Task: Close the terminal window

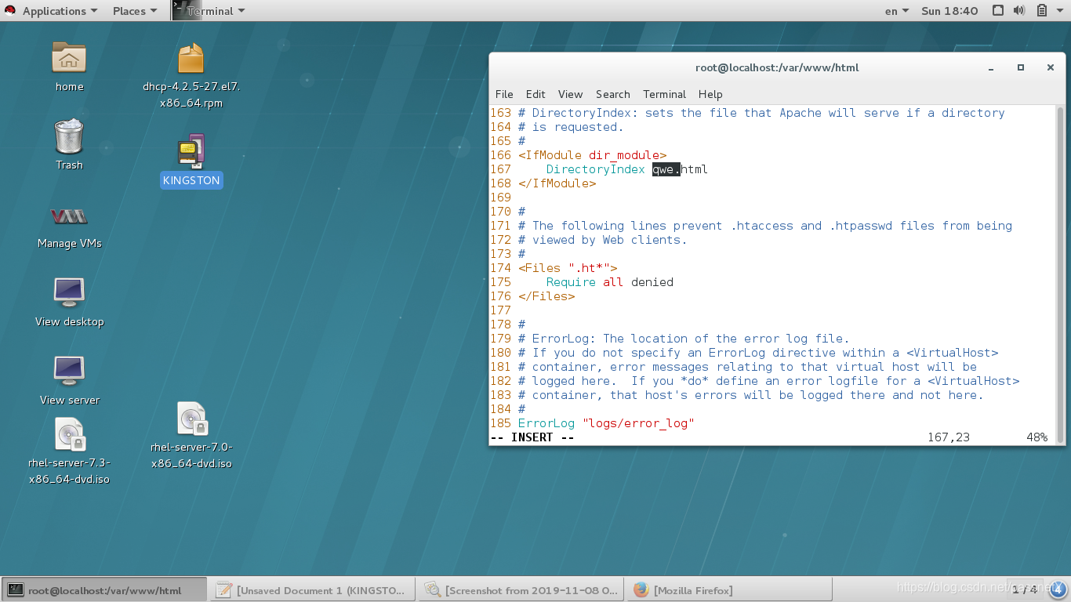Action: (x=1051, y=67)
